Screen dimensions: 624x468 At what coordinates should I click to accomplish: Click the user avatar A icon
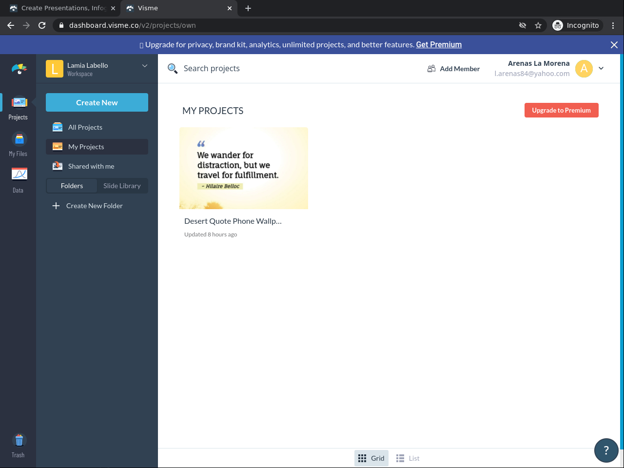[584, 69]
